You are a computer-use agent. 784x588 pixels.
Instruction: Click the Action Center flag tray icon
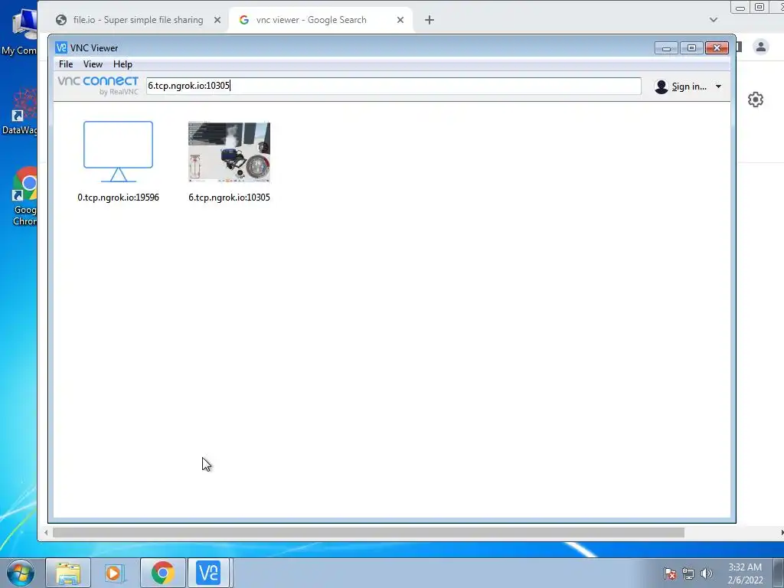click(x=670, y=573)
